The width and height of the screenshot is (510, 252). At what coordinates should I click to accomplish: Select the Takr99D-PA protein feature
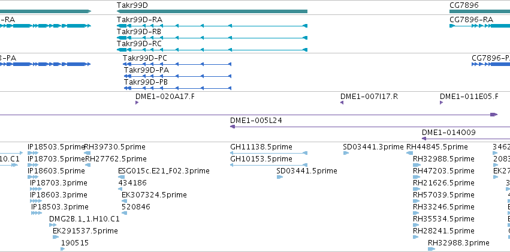(177, 76)
